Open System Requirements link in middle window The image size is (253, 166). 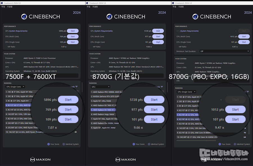coord(103,31)
